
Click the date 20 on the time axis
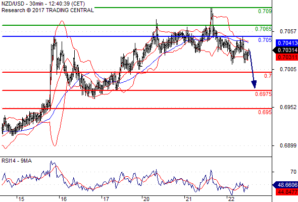pyautogui.click(x=146, y=199)
